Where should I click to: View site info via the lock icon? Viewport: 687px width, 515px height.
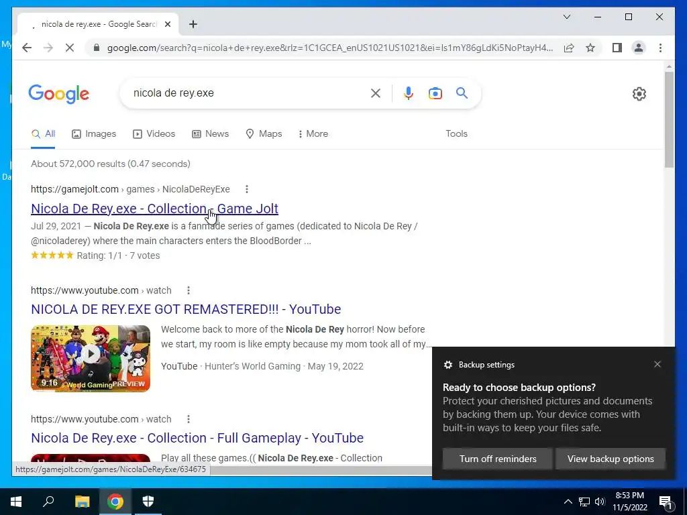coord(97,48)
